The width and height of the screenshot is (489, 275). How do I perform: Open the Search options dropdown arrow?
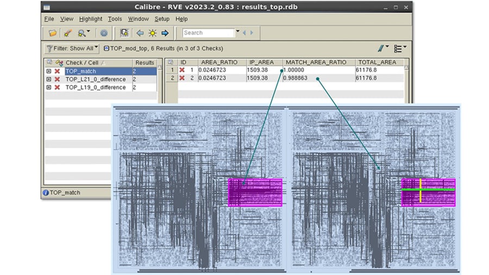point(237,31)
